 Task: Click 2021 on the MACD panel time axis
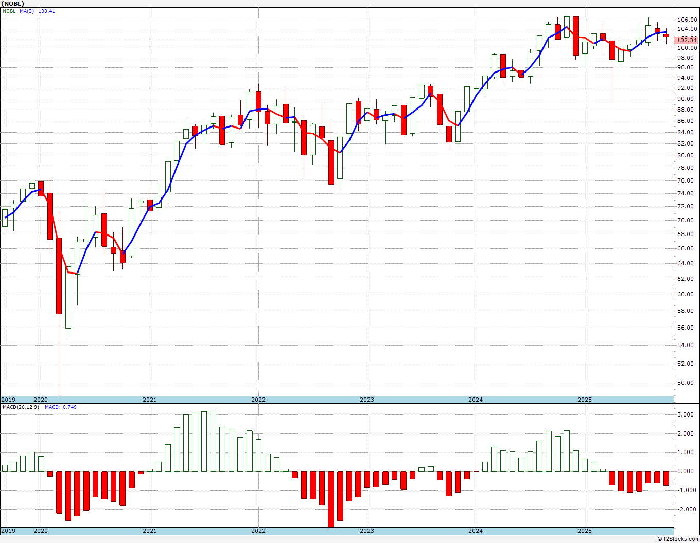150,531
